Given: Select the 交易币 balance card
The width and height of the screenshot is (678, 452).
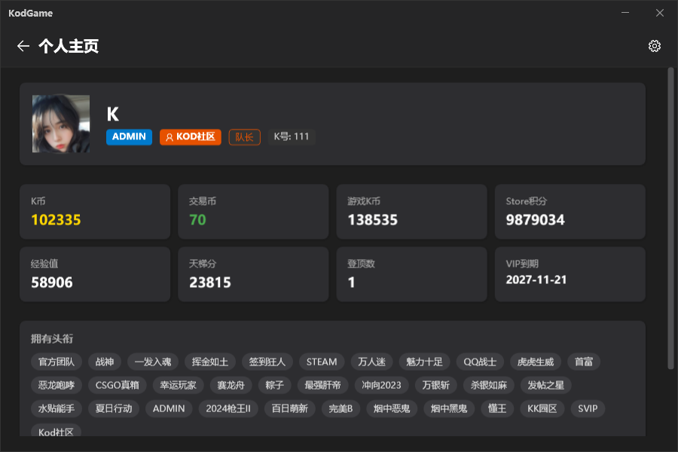Looking at the screenshot, I should pyautogui.click(x=253, y=212).
